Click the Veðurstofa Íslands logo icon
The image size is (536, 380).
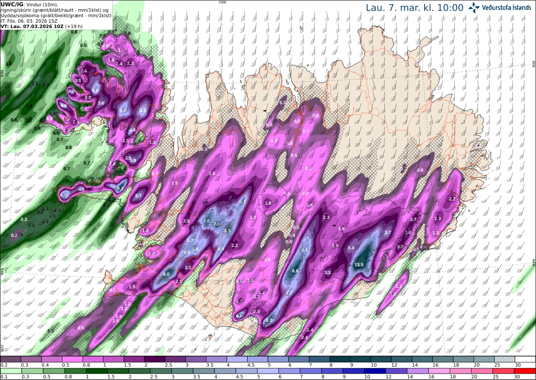pyautogui.click(x=474, y=8)
